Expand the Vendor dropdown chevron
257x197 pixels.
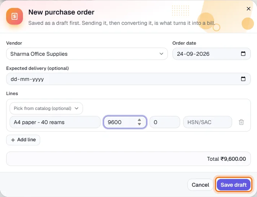point(161,54)
